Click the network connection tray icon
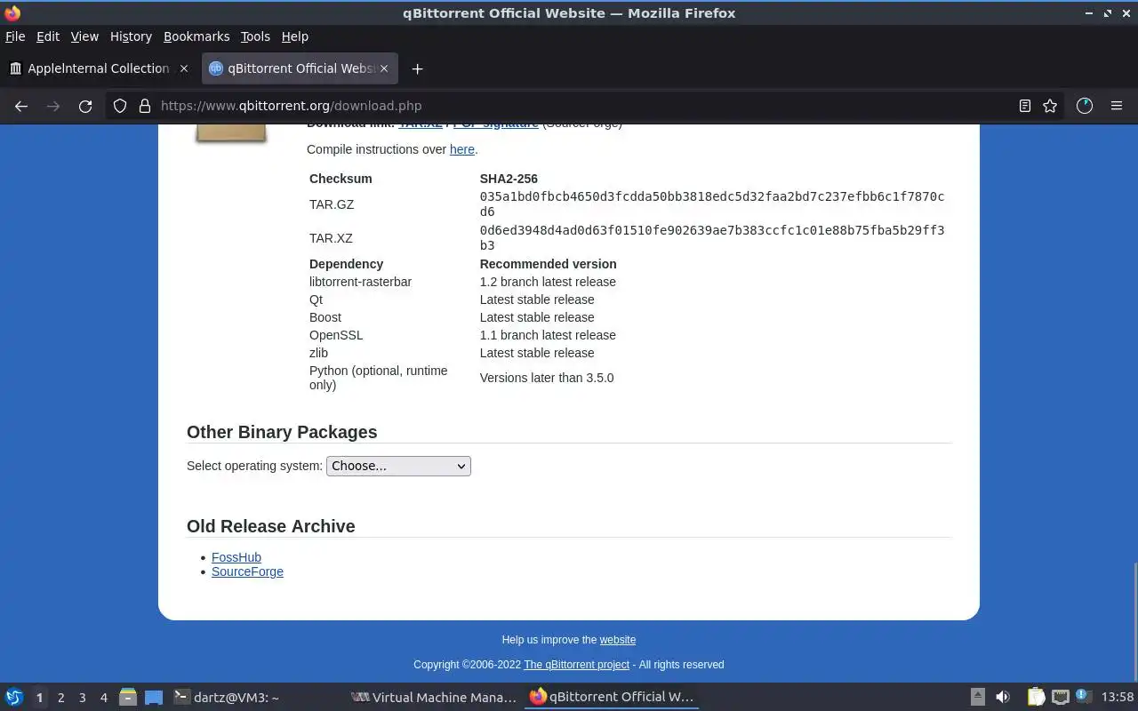 pyautogui.click(x=1061, y=697)
